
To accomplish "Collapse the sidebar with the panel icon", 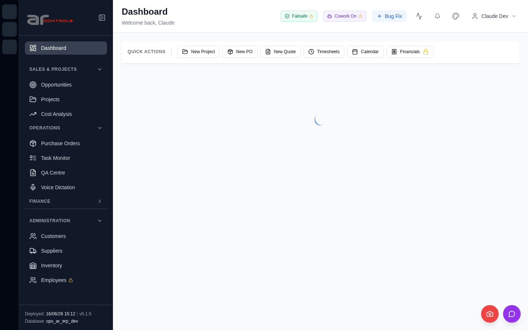I will [x=102, y=18].
